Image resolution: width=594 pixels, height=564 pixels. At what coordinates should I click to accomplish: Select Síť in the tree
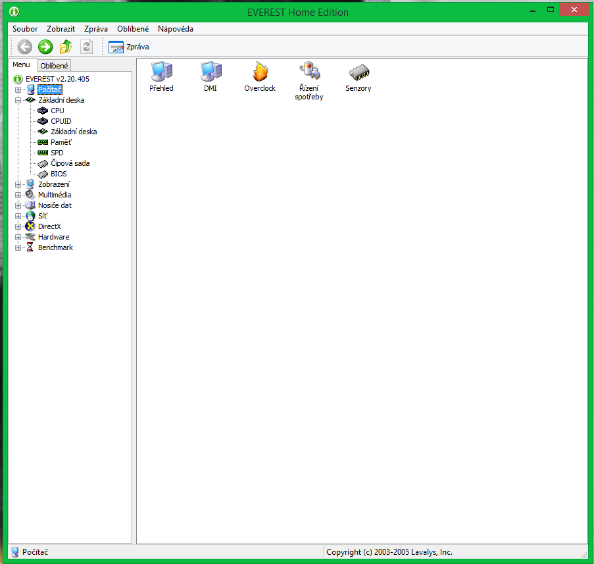pos(43,216)
